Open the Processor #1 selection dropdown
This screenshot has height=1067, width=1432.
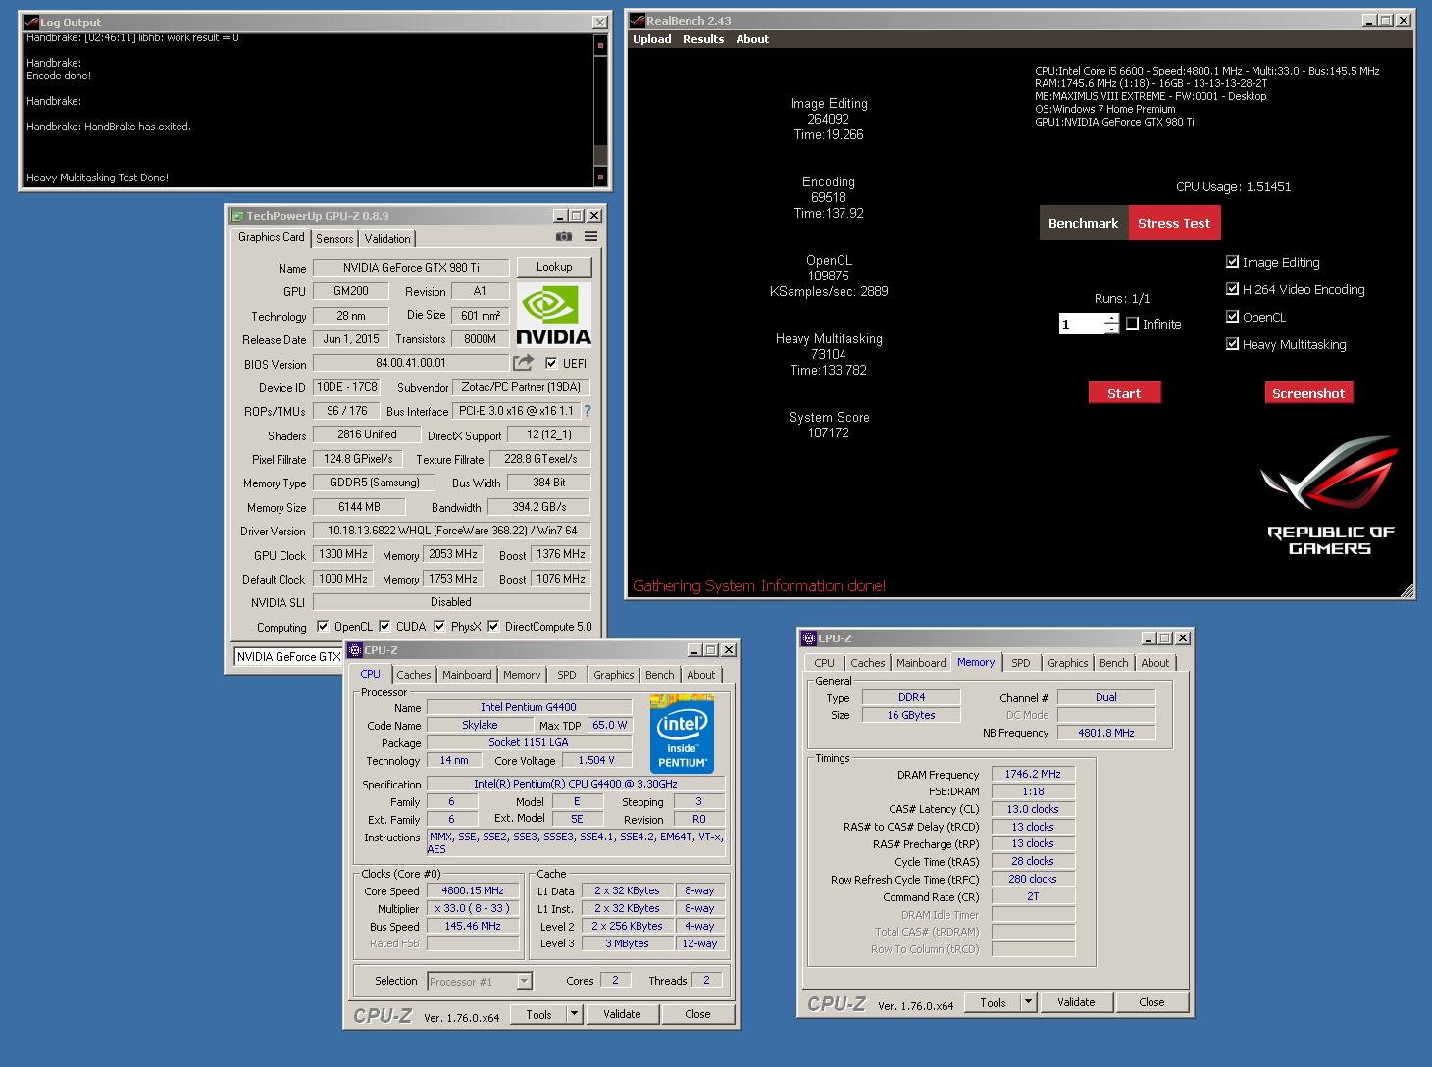(x=524, y=981)
